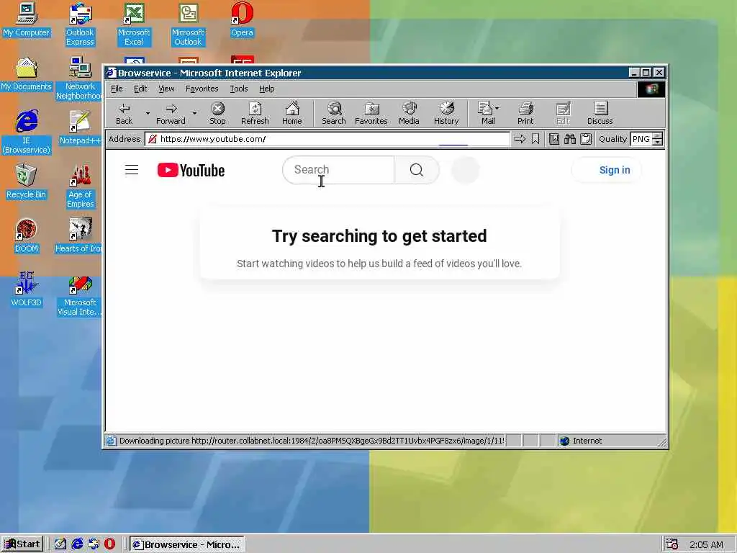Screen dimensions: 737x553
Task: Open the Discuss toolbar button
Action: tap(600, 113)
